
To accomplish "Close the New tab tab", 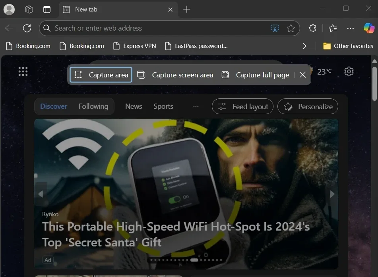I will 170,10.
